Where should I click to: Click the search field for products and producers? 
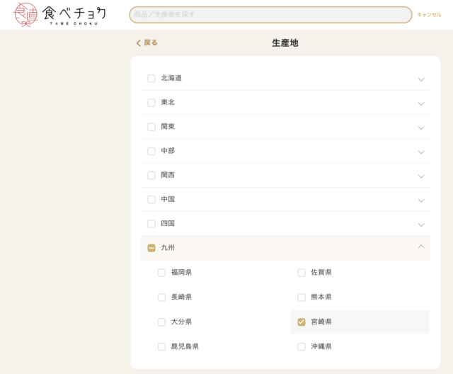point(270,15)
